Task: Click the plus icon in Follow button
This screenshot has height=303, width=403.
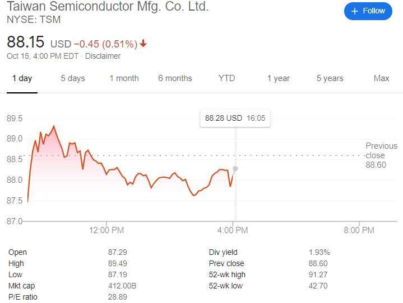Action: (354, 11)
